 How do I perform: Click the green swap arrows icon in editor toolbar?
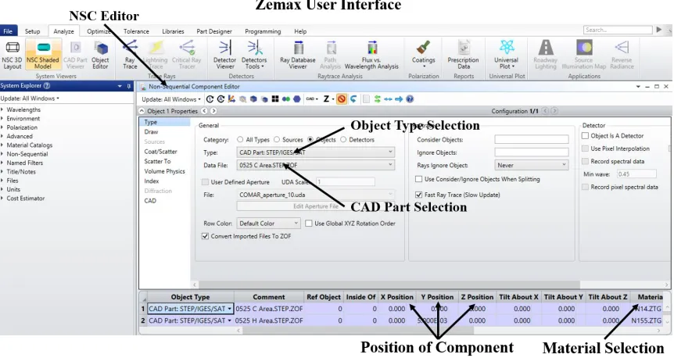378,99
